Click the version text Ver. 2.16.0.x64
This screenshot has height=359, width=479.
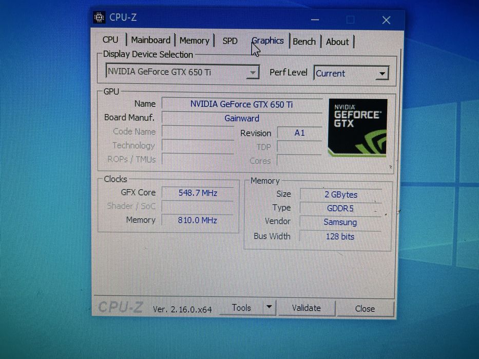point(182,309)
